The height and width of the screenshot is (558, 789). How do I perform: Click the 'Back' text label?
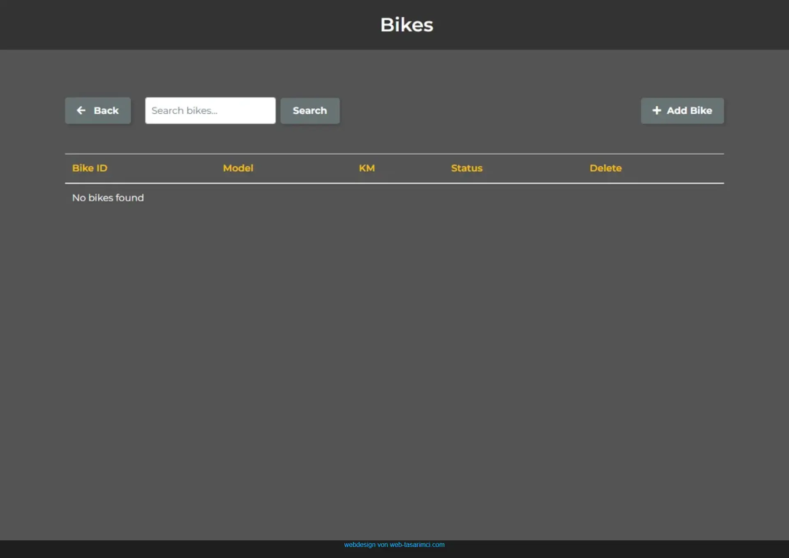click(x=106, y=110)
